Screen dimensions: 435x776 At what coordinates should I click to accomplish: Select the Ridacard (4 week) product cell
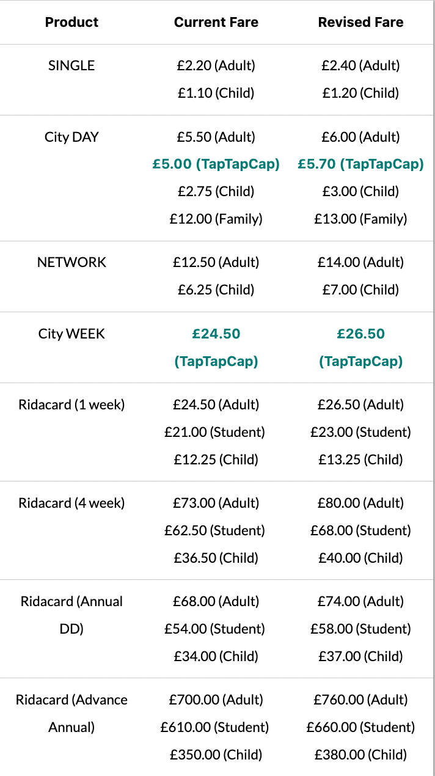click(x=71, y=503)
